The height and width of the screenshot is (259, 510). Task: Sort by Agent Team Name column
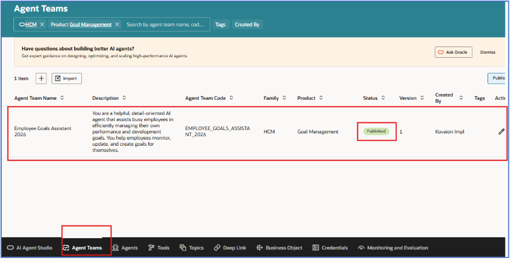click(x=62, y=98)
